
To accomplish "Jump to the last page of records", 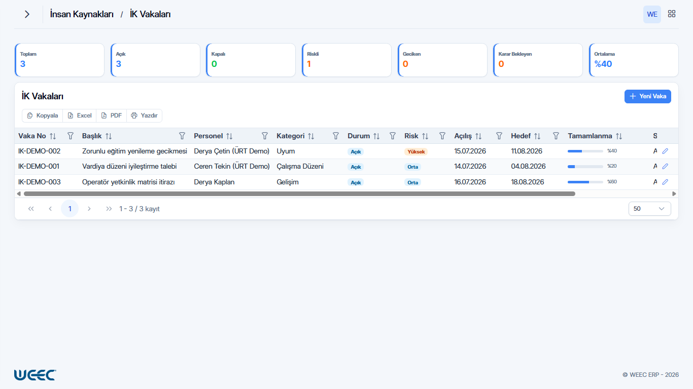I will tap(109, 209).
